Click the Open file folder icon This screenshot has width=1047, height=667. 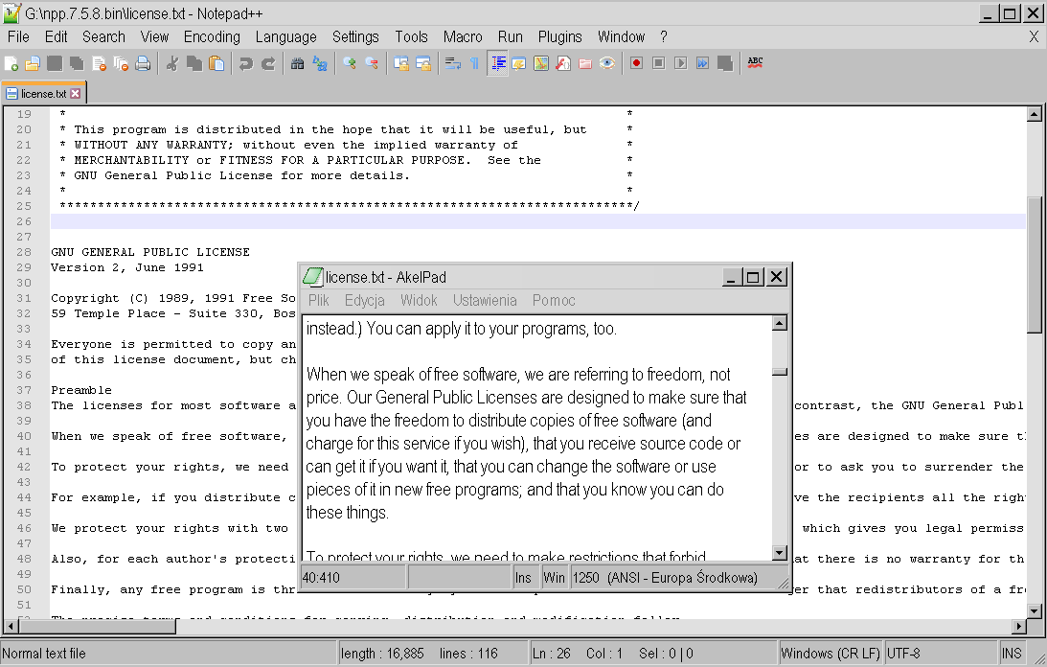point(33,63)
